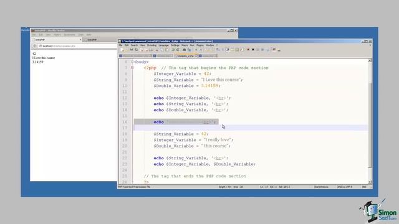Click the New file icon in Notepad++ toolbar
Viewport: 399px width, 224px height.
coord(122,50)
